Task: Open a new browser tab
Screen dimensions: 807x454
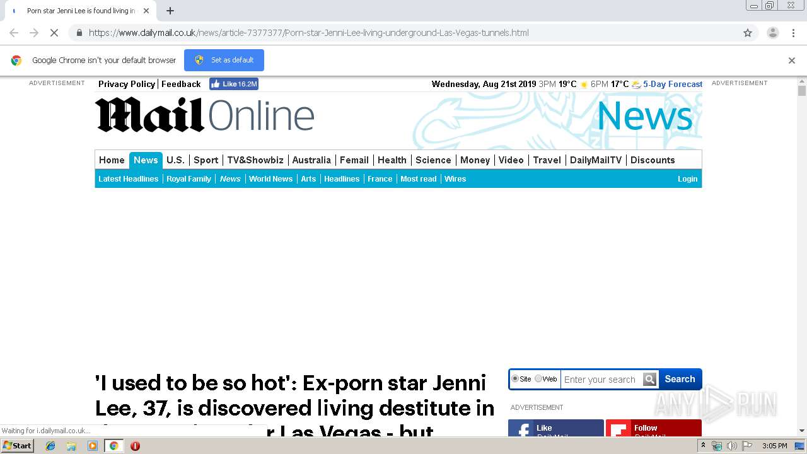Action: click(x=170, y=11)
